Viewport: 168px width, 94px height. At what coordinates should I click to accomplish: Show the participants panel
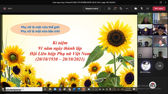pyautogui.click(x=109, y=9)
